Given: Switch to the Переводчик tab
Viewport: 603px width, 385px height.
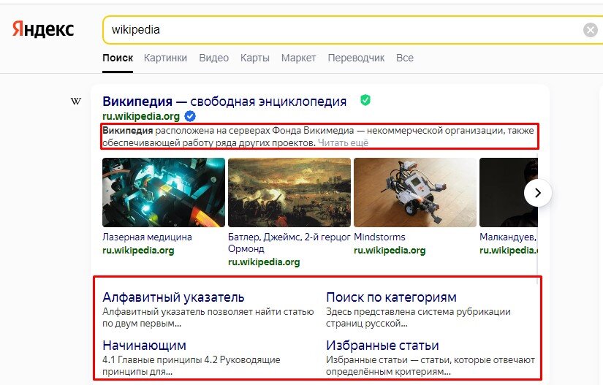Looking at the screenshot, I should [x=356, y=58].
